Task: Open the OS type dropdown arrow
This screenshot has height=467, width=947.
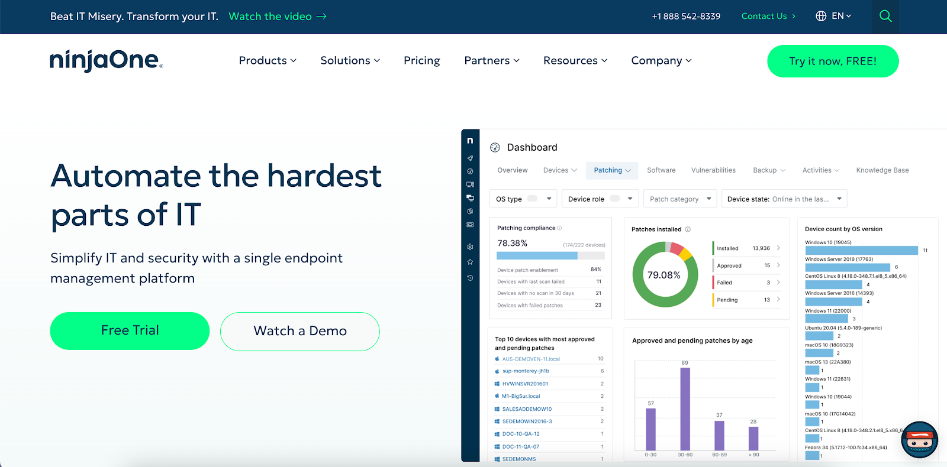Action: pos(549,199)
